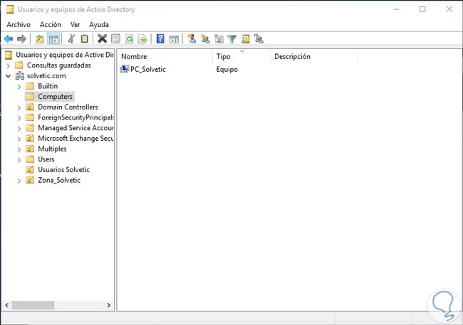Screen dimensions: 463x325
Task: Sort by the Nombre column header
Action: click(165, 56)
